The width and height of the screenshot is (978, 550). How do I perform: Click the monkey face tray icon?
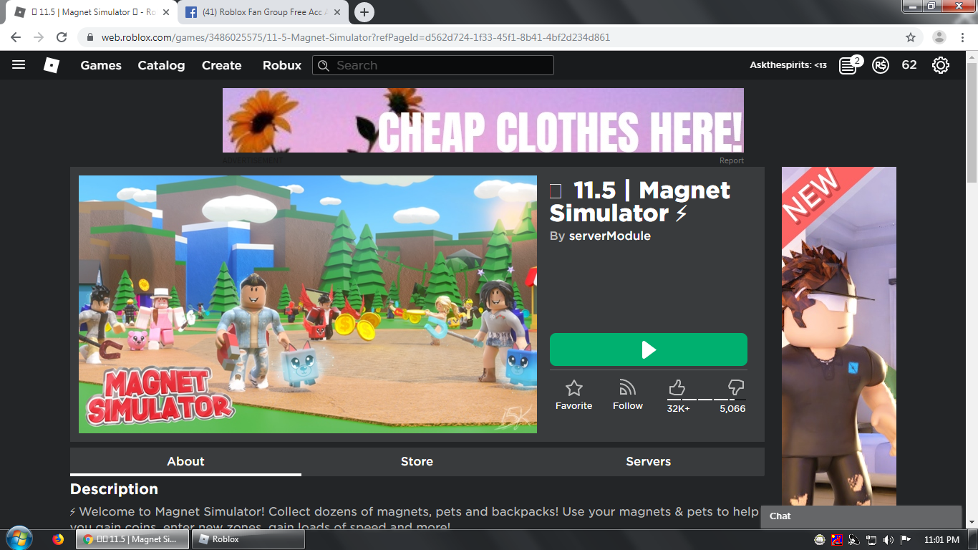820,539
